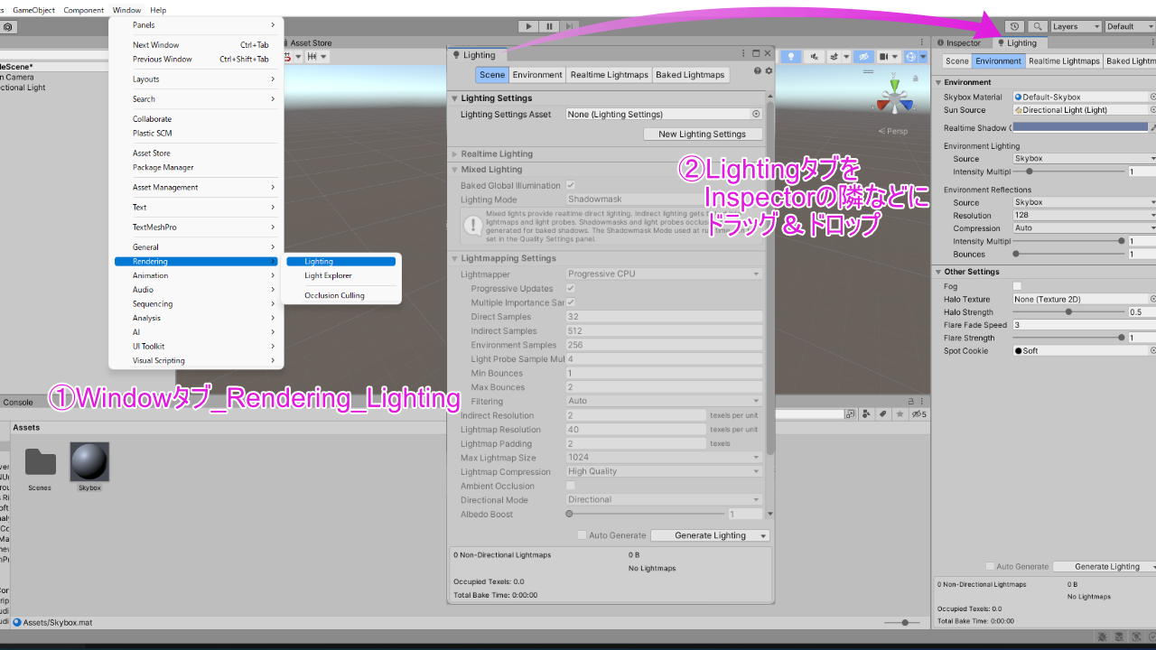Click object picker beside Skybox Material field
Viewport: 1156px width, 650px height.
pos(1152,97)
